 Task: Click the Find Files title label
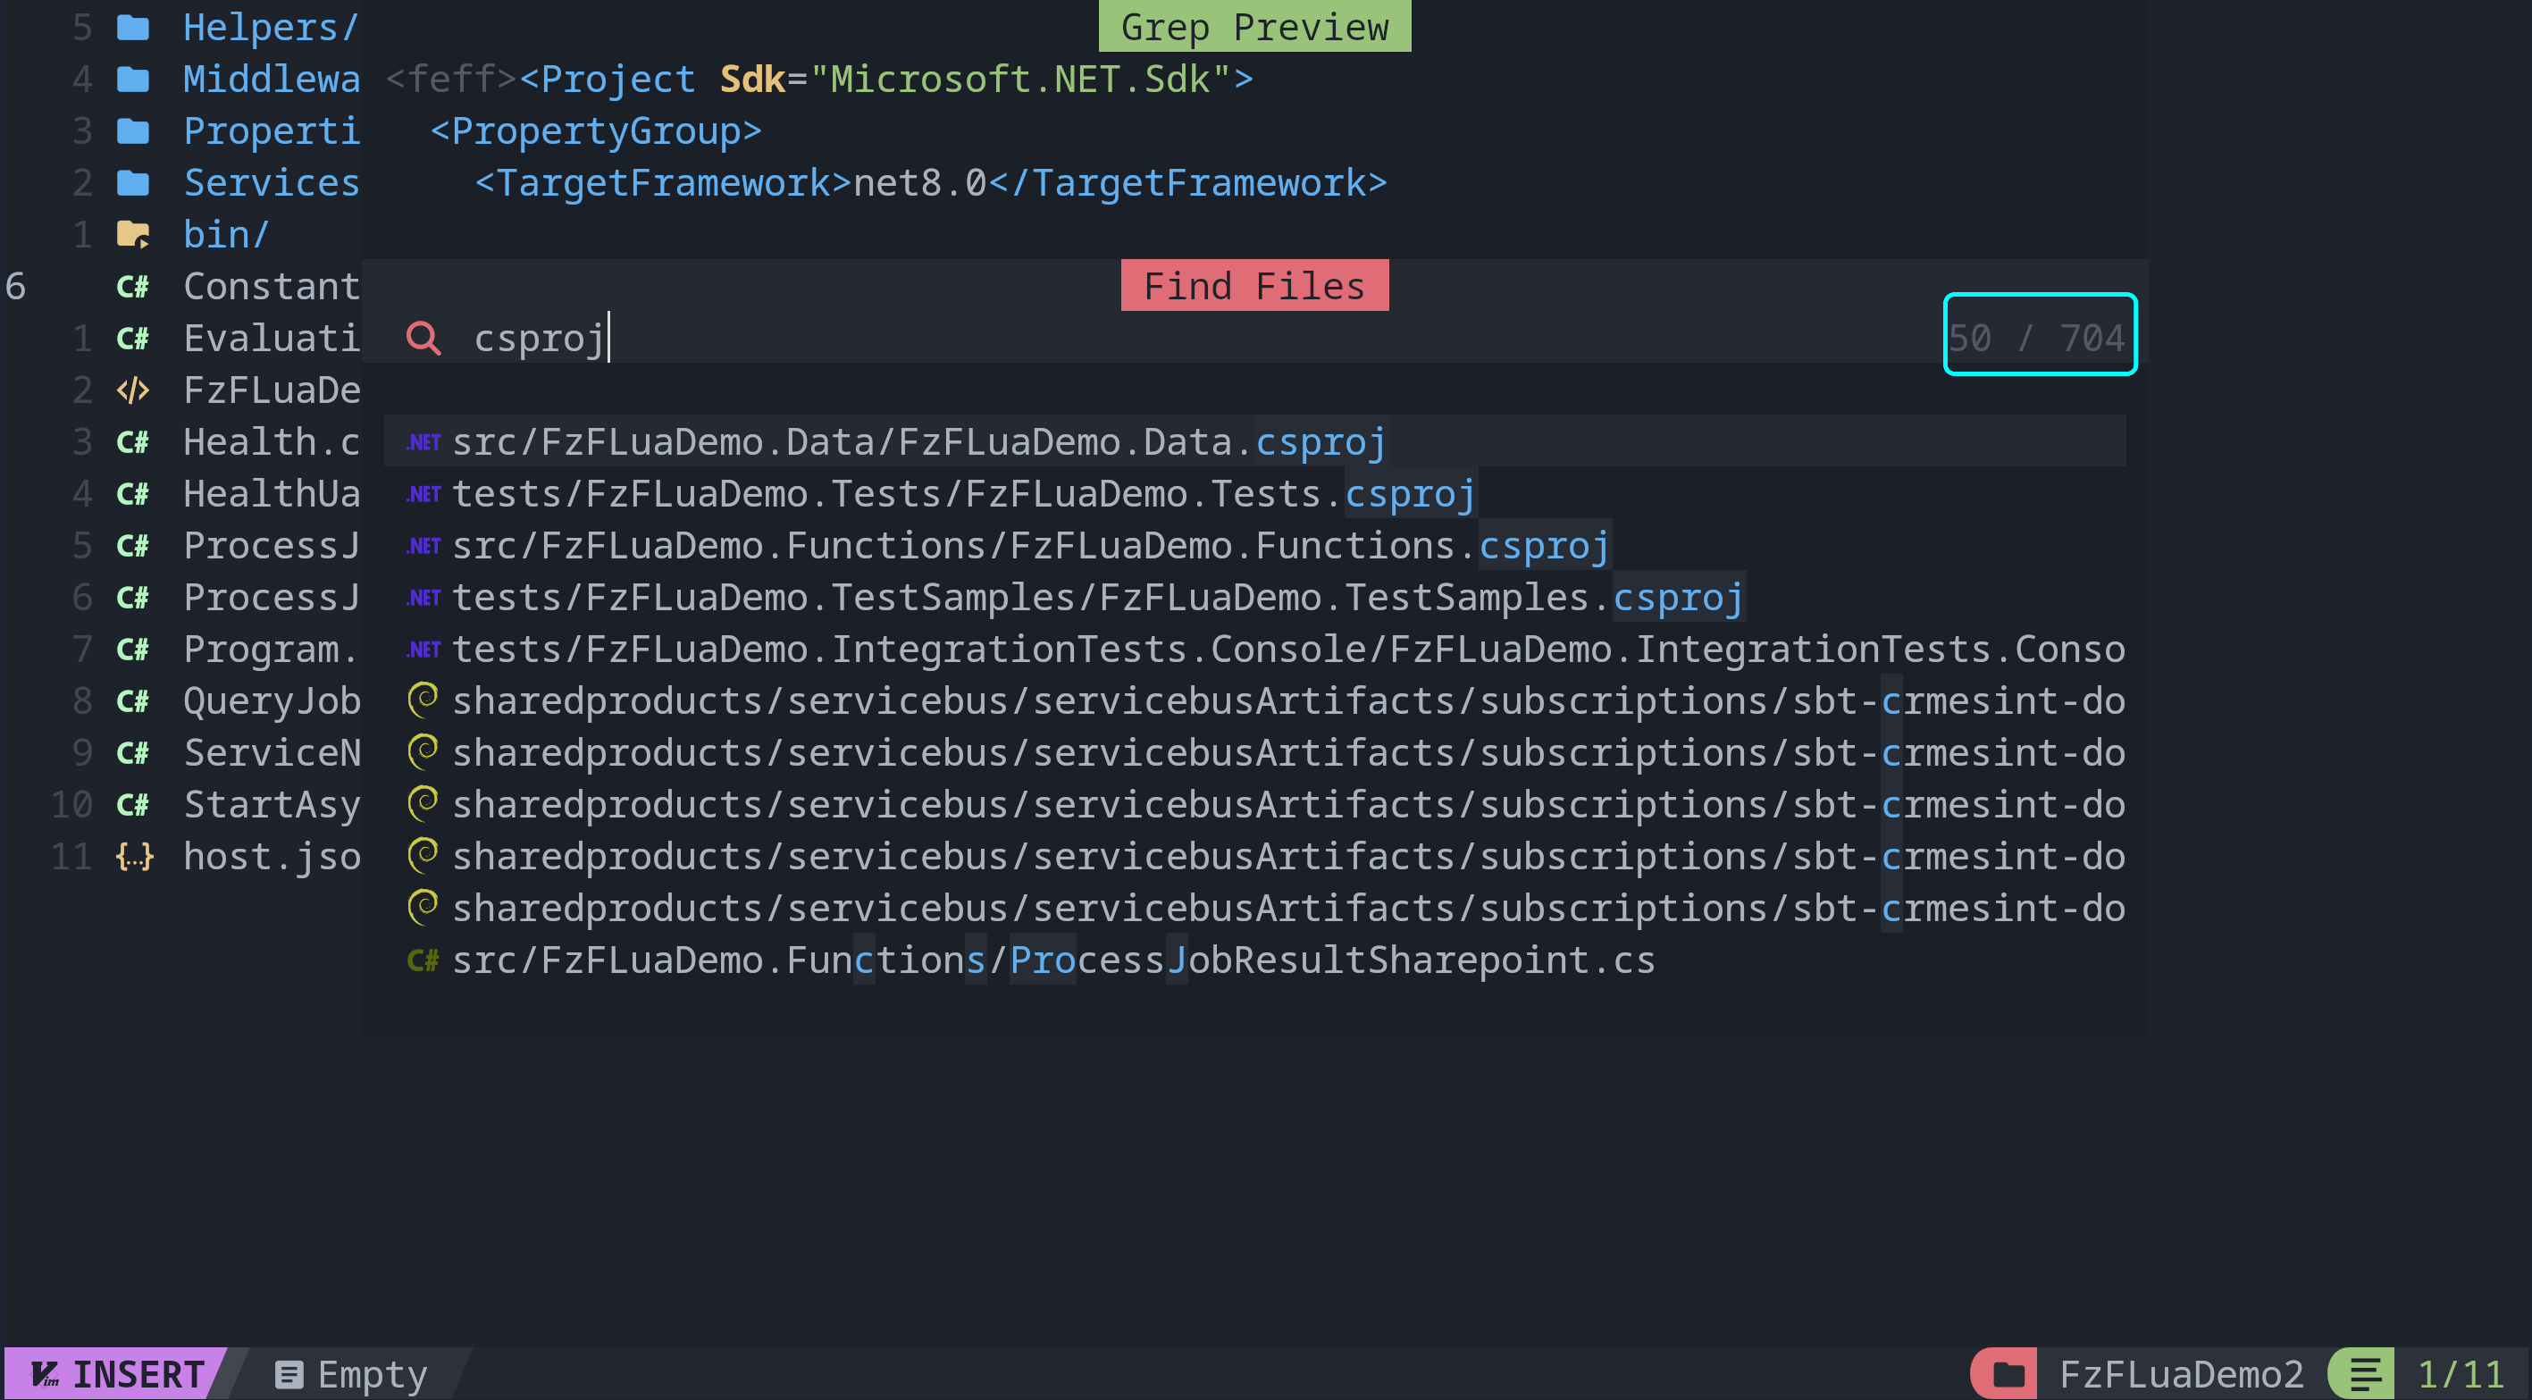point(1254,286)
